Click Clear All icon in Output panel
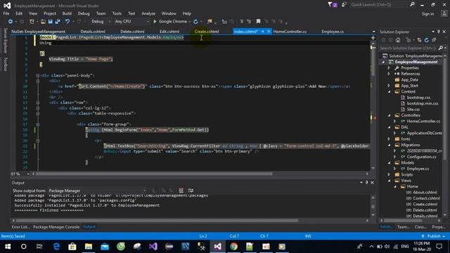The image size is (450, 253). 181,190
